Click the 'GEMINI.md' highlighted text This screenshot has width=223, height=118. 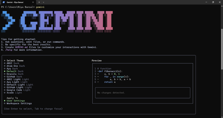tap(21, 47)
